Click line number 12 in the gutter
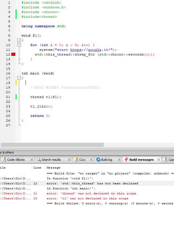This screenshot has width=174, height=236. [x=8, y=54]
